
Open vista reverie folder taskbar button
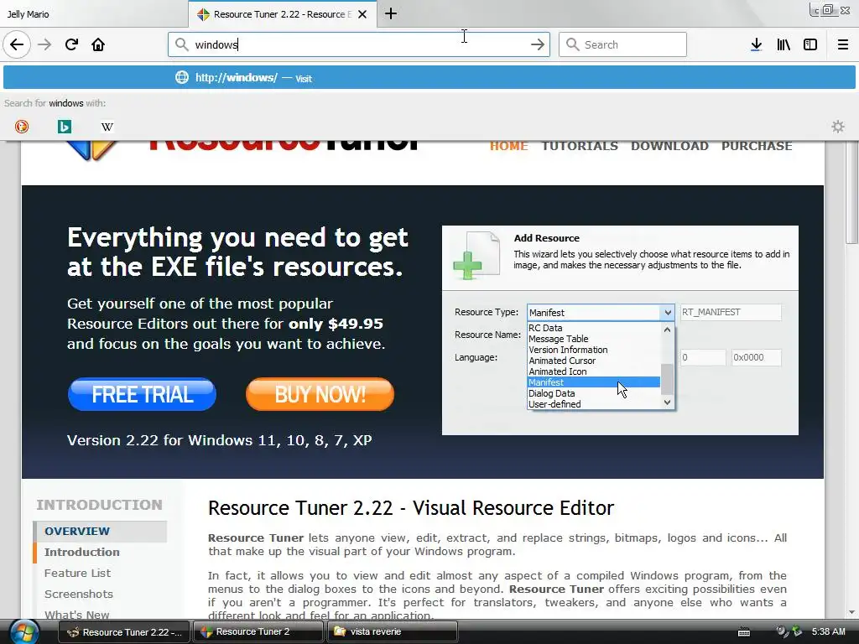point(392,632)
